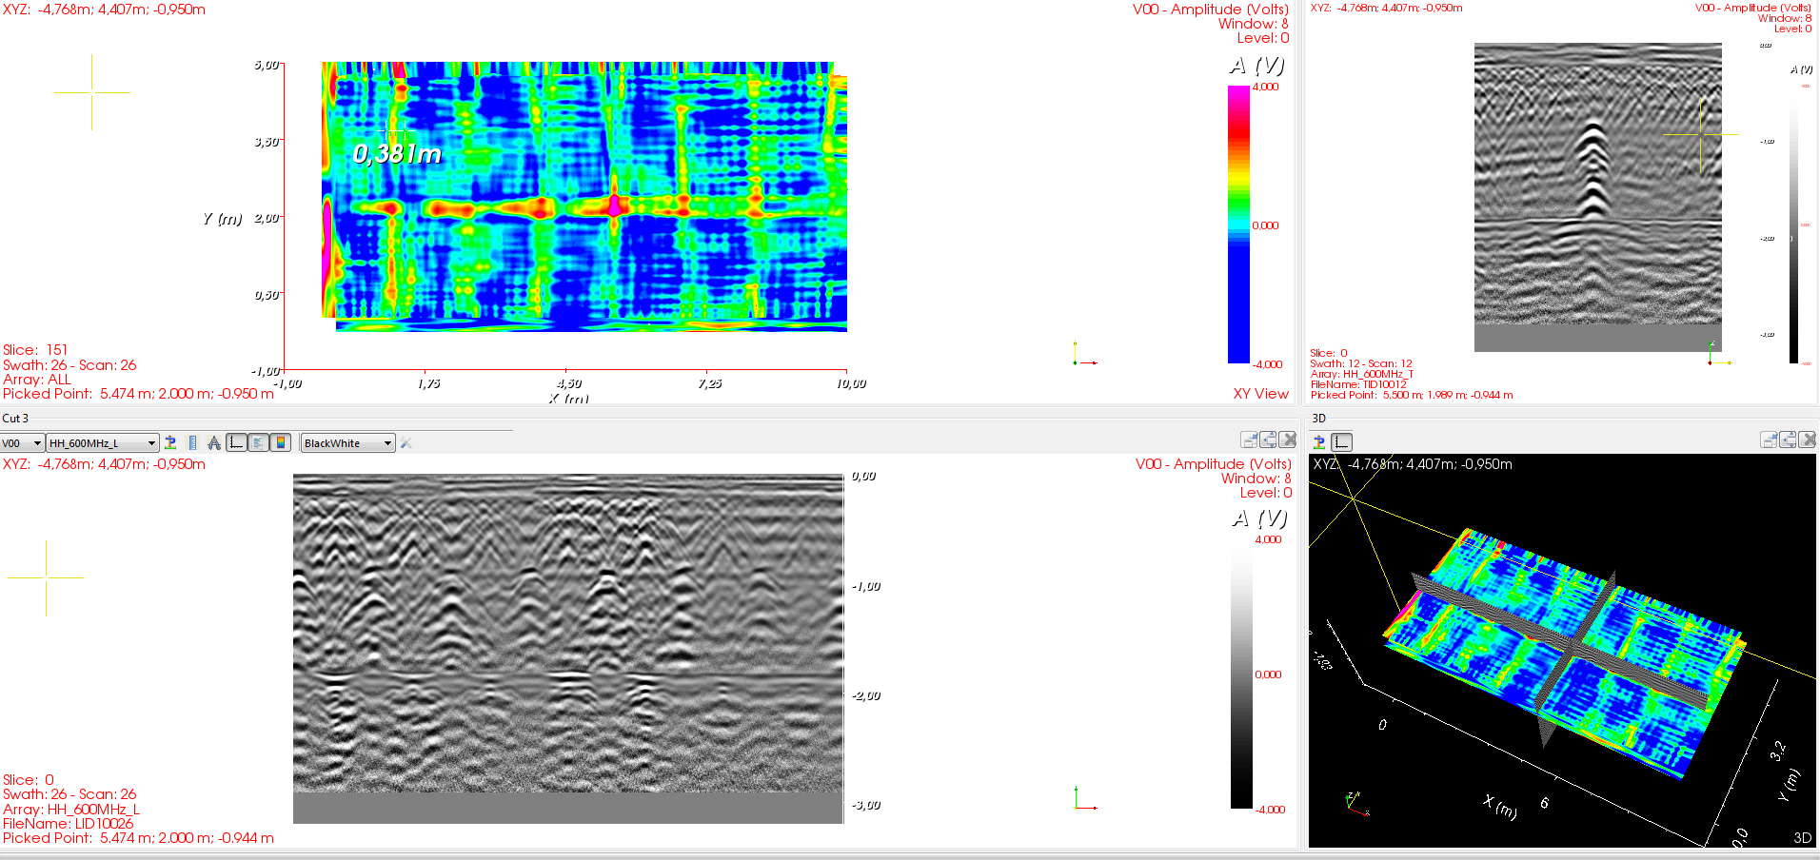Click the orientation axes indicator in Cut 3 view

1085,799
